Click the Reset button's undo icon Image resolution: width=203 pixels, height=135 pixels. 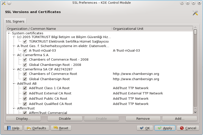(x=55, y=128)
